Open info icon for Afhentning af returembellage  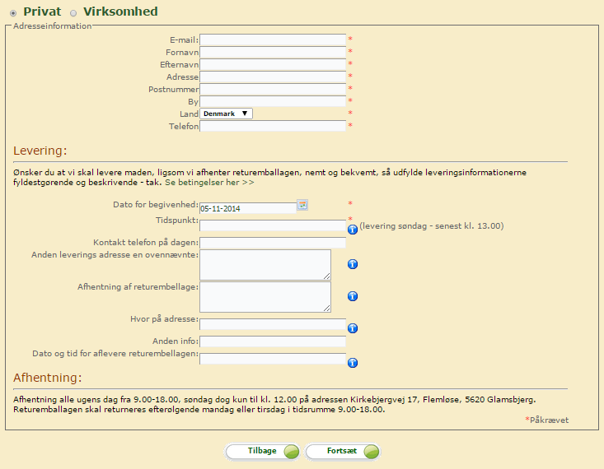[x=353, y=296]
